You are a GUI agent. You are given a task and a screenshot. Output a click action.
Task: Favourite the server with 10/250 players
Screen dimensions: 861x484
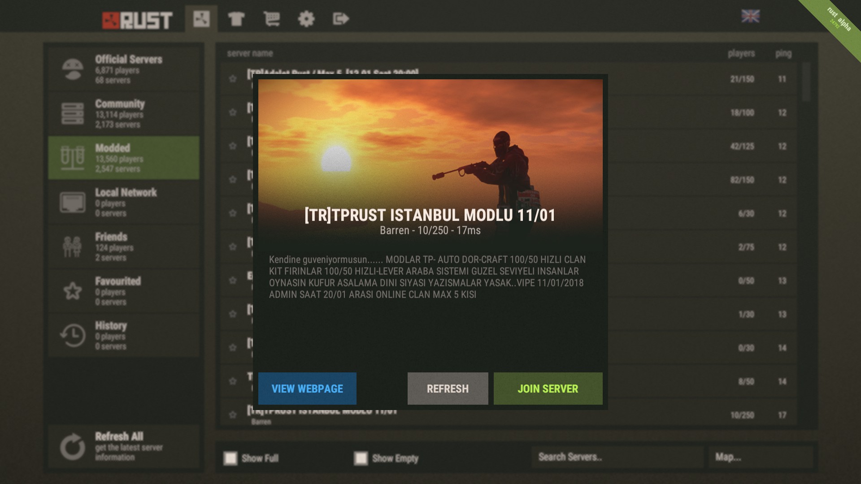click(x=233, y=415)
